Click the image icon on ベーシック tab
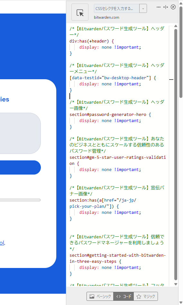The width and height of the screenshot is (183, 305). click(x=92, y=296)
